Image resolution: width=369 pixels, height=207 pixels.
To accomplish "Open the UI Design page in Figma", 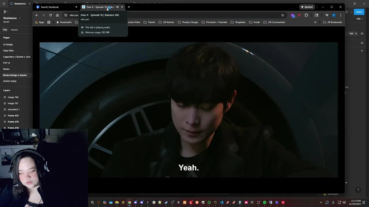I will click(x=8, y=45).
